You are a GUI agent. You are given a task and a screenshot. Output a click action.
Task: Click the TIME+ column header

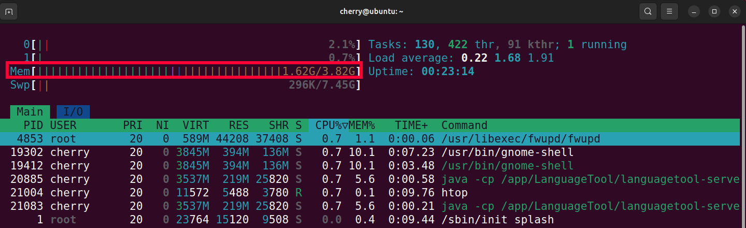(x=411, y=125)
